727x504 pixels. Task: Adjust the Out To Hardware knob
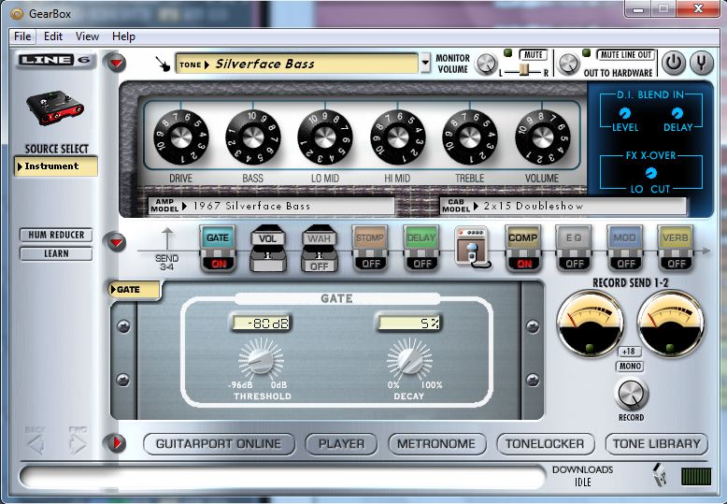click(x=568, y=64)
